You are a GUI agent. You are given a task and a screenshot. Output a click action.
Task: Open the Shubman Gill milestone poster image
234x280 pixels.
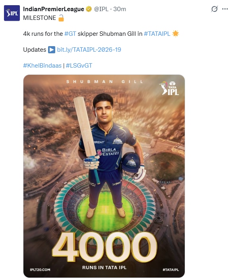coord(104,176)
